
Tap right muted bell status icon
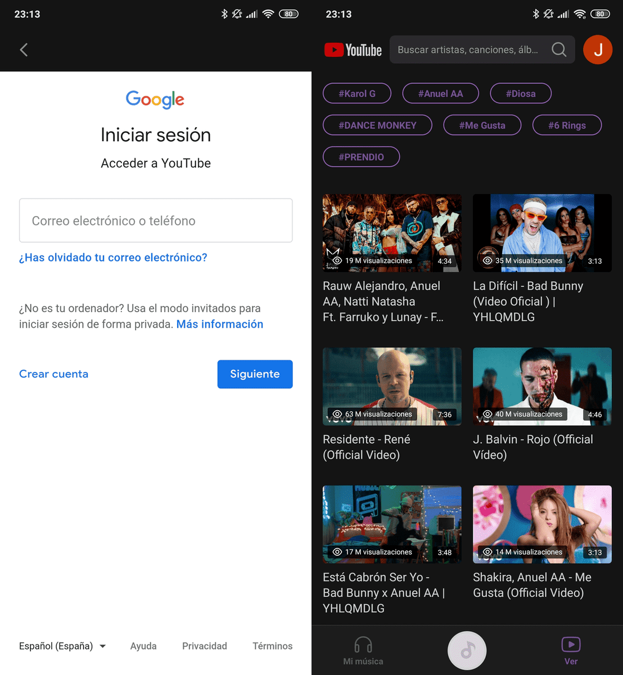(x=548, y=14)
